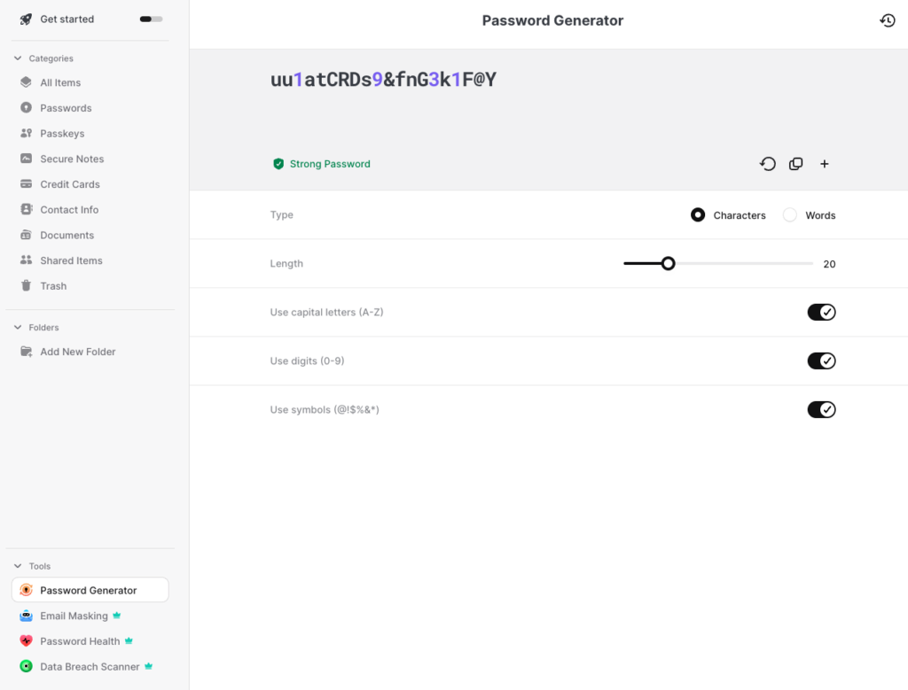
Task: Open the Trash label
Action: tap(53, 286)
